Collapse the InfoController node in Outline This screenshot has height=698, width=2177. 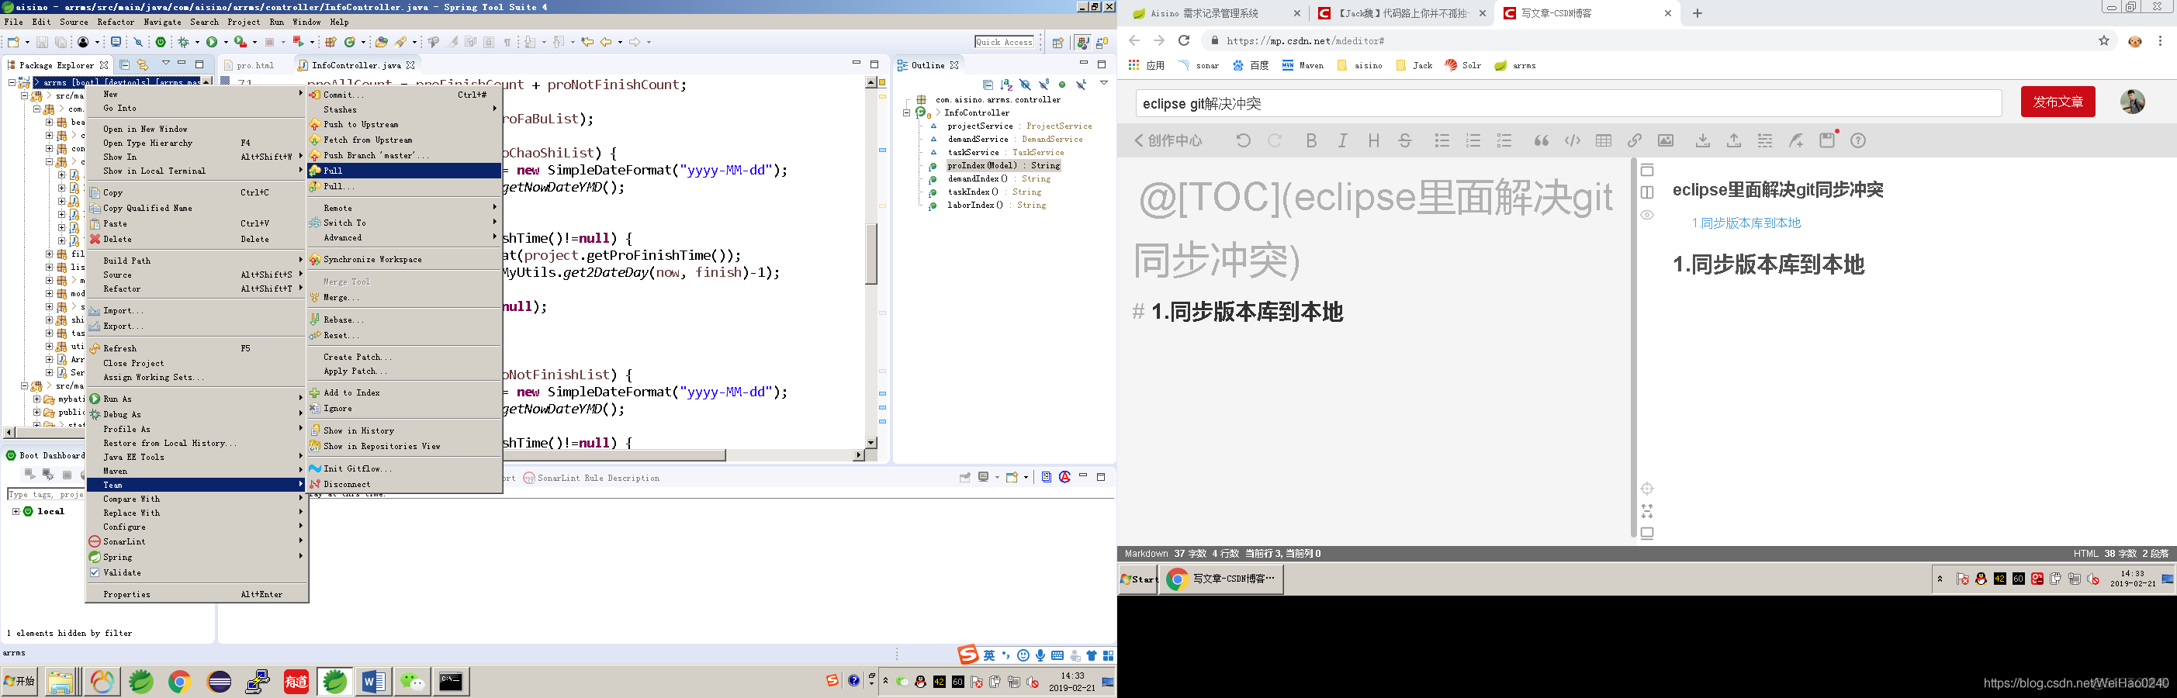907,112
